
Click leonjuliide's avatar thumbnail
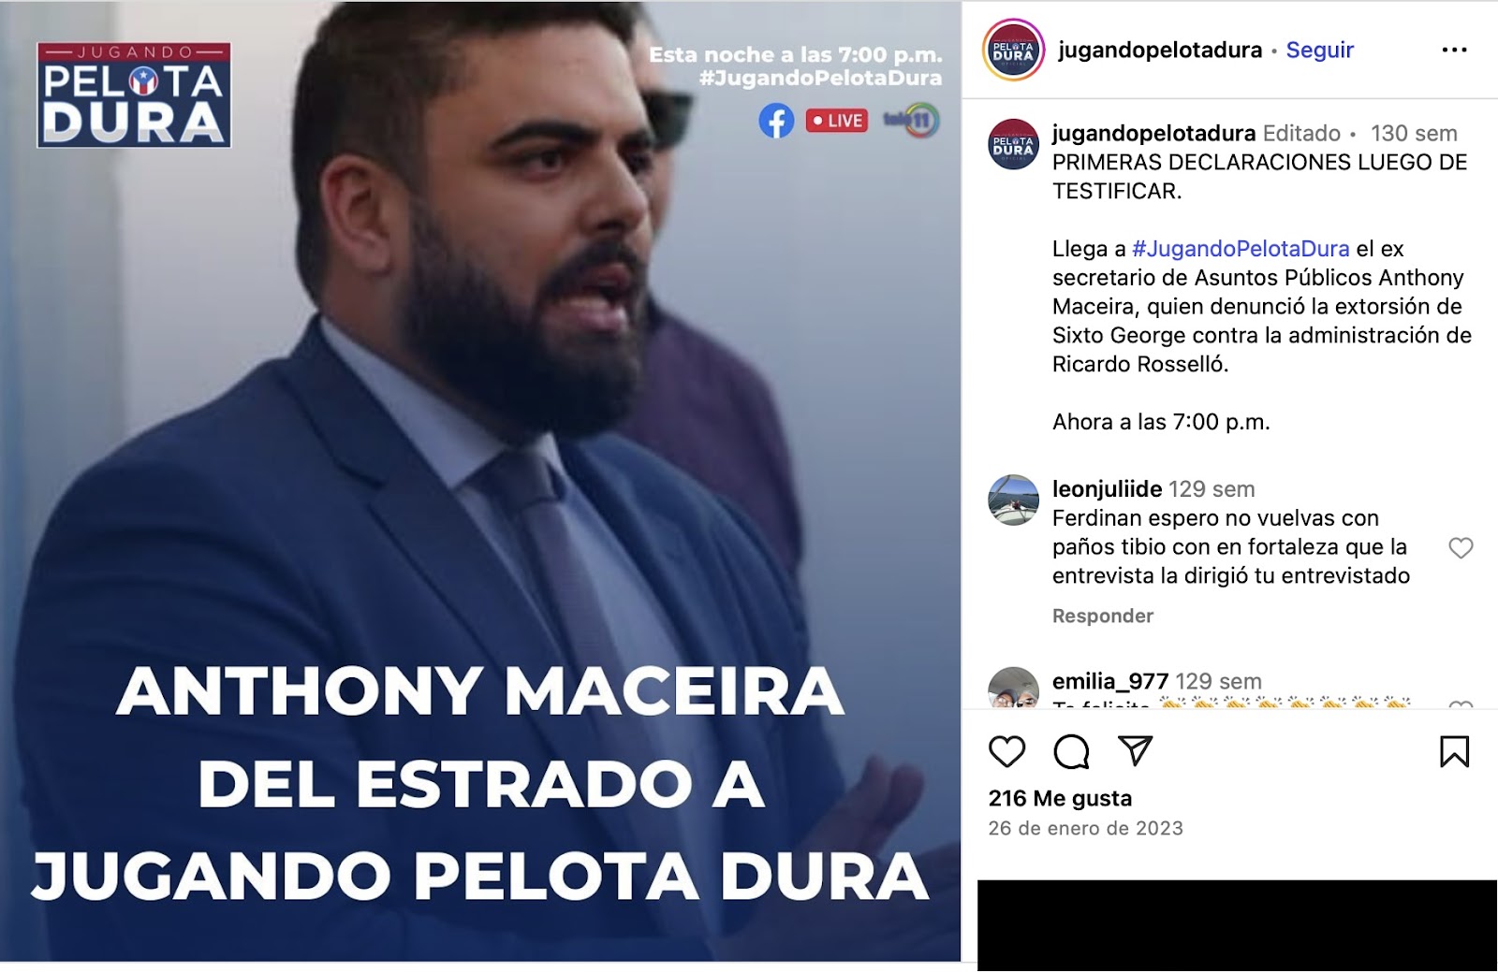click(1013, 500)
